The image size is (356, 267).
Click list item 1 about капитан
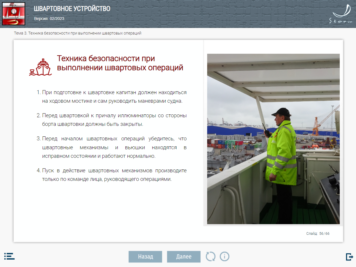[x=111, y=97]
